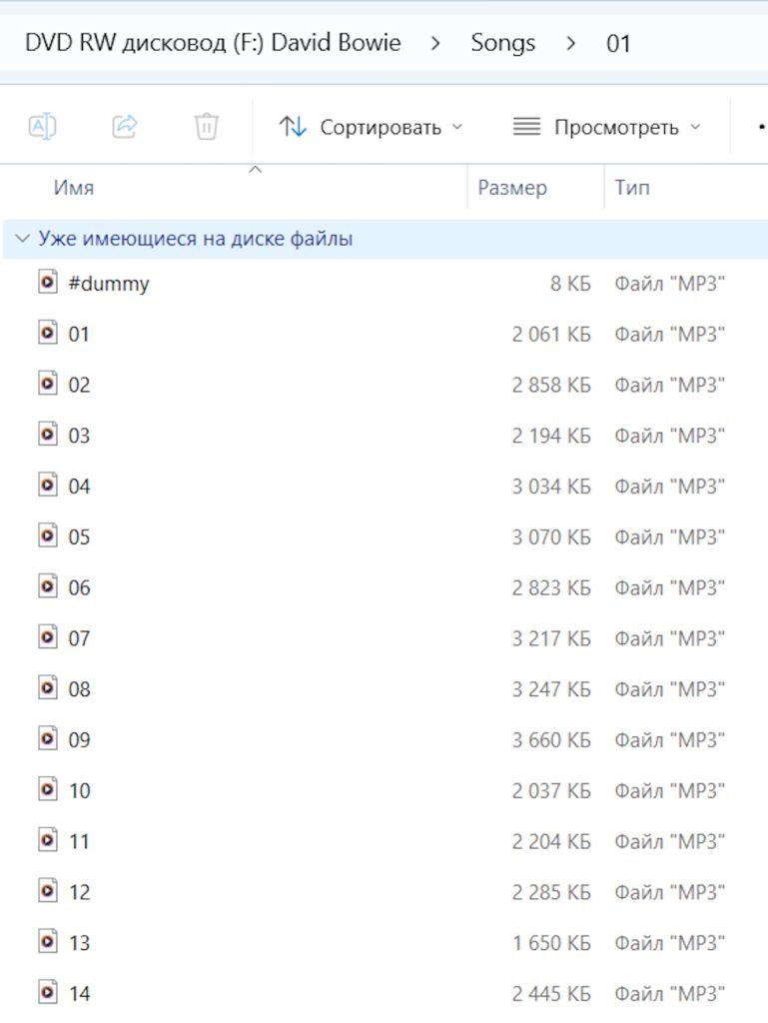Screen dimensions: 768x1023
Task: Click the MP3 icon of file 05
Action: (x=48, y=536)
